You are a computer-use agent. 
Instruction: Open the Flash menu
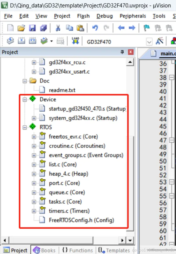[x=83, y=16]
